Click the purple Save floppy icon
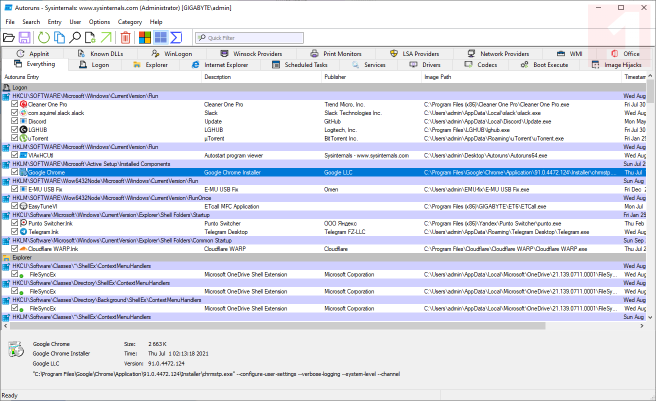Image resolution: width=656 pixels, height=401 pixels. [24, 37]
